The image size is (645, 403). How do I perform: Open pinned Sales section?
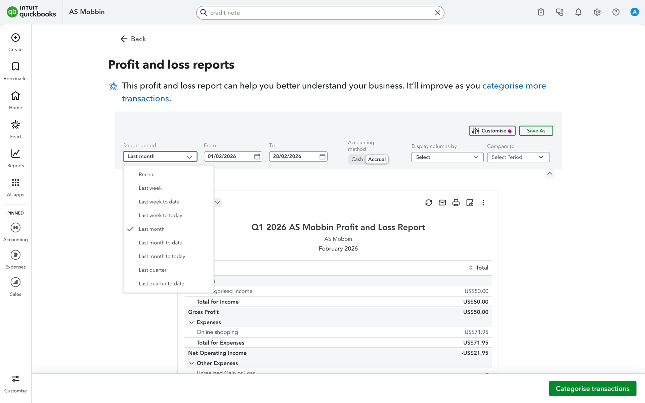click(15, 287)
